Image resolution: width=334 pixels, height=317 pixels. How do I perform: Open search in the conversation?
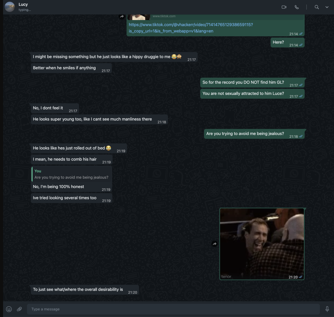point(317,7)
